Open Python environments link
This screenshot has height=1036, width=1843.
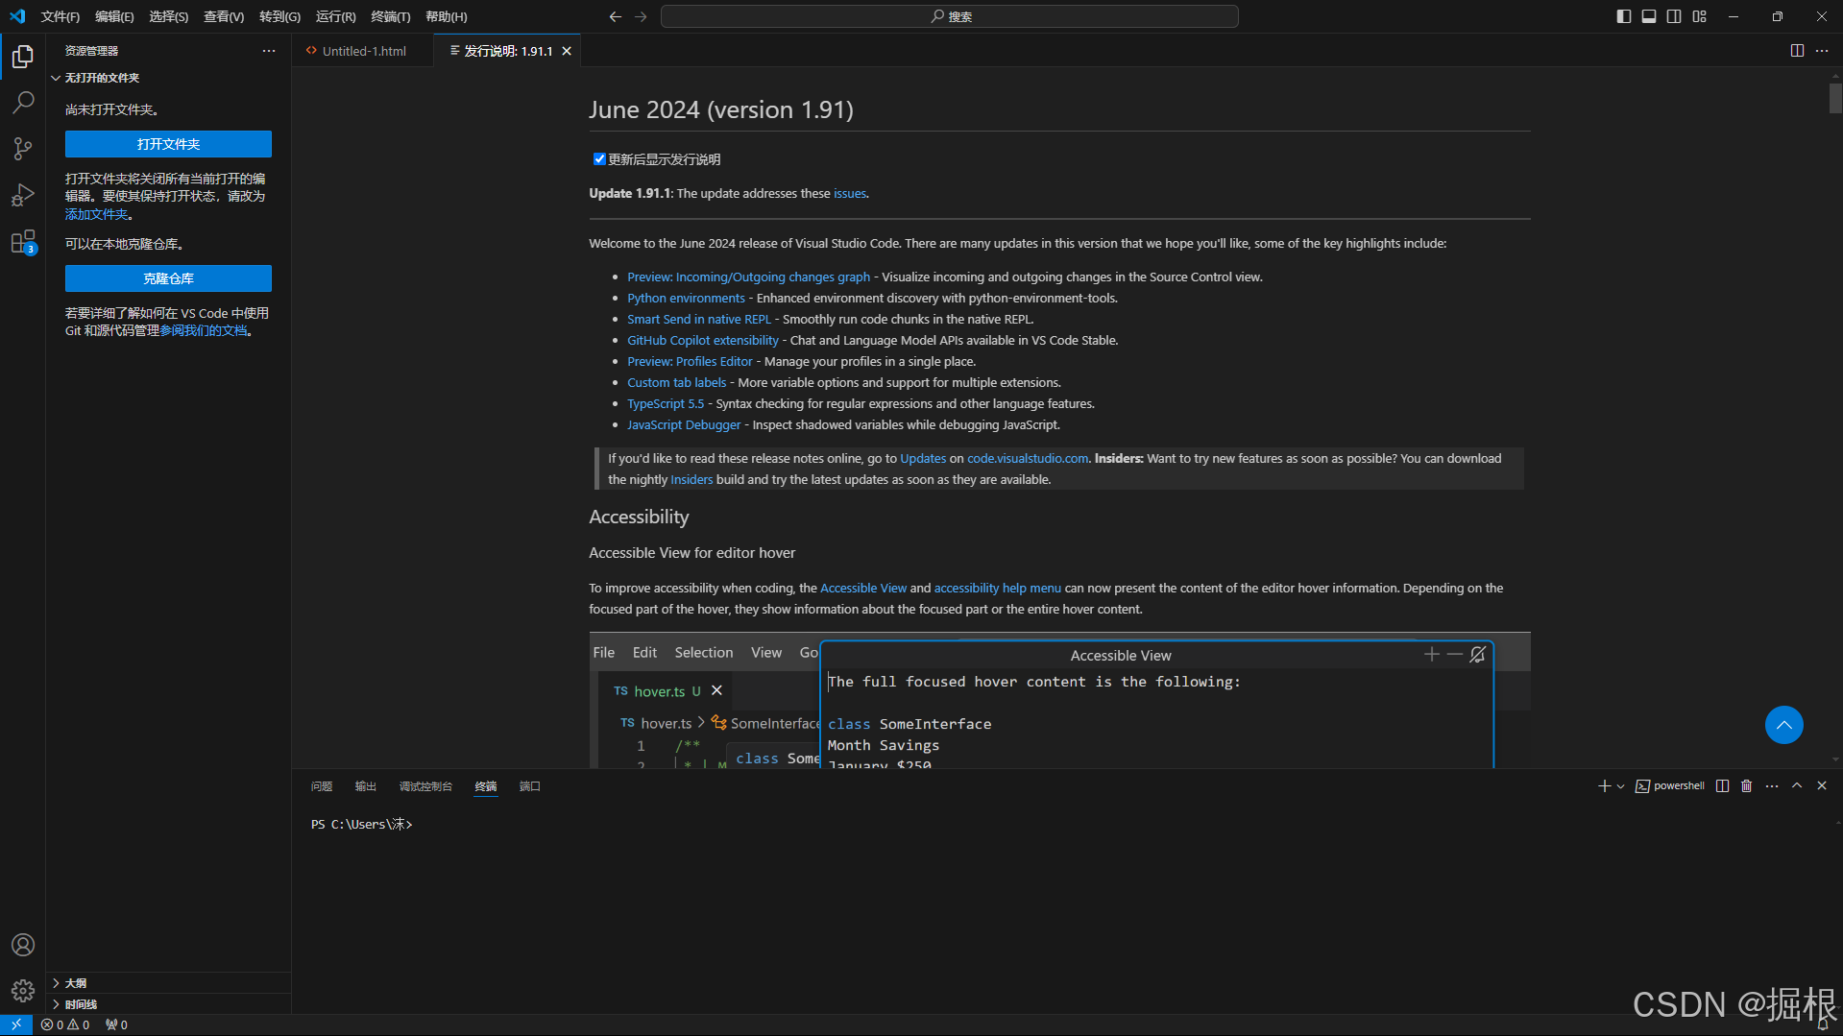(x=686, y=299)
